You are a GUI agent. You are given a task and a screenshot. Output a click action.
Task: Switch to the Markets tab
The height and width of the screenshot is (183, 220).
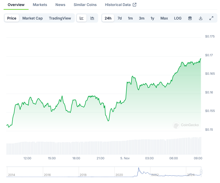pos(40,5)
